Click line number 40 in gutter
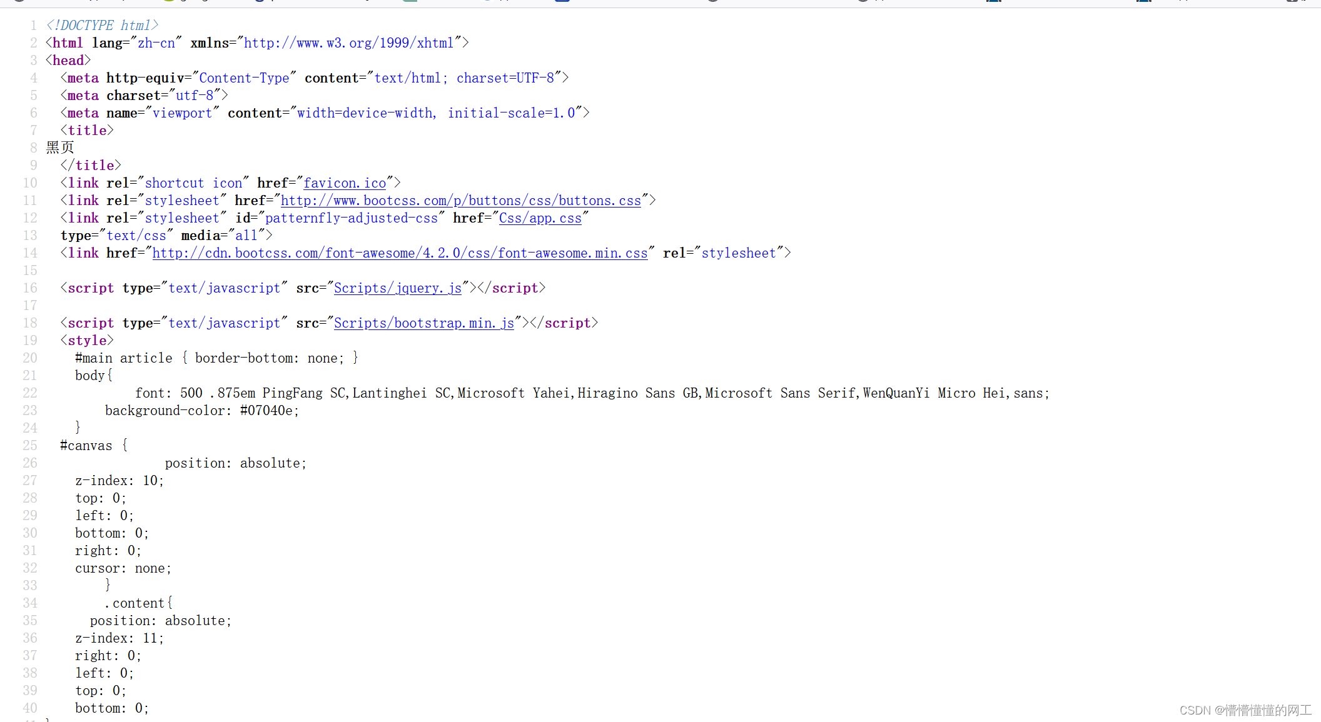The image size is (1321, 722). [x=30, y=708]
